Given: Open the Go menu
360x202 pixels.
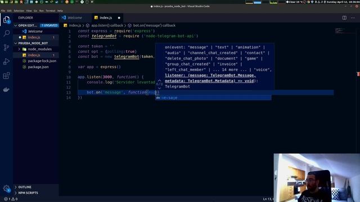Looking at the screenshot, I should point(35,11).
